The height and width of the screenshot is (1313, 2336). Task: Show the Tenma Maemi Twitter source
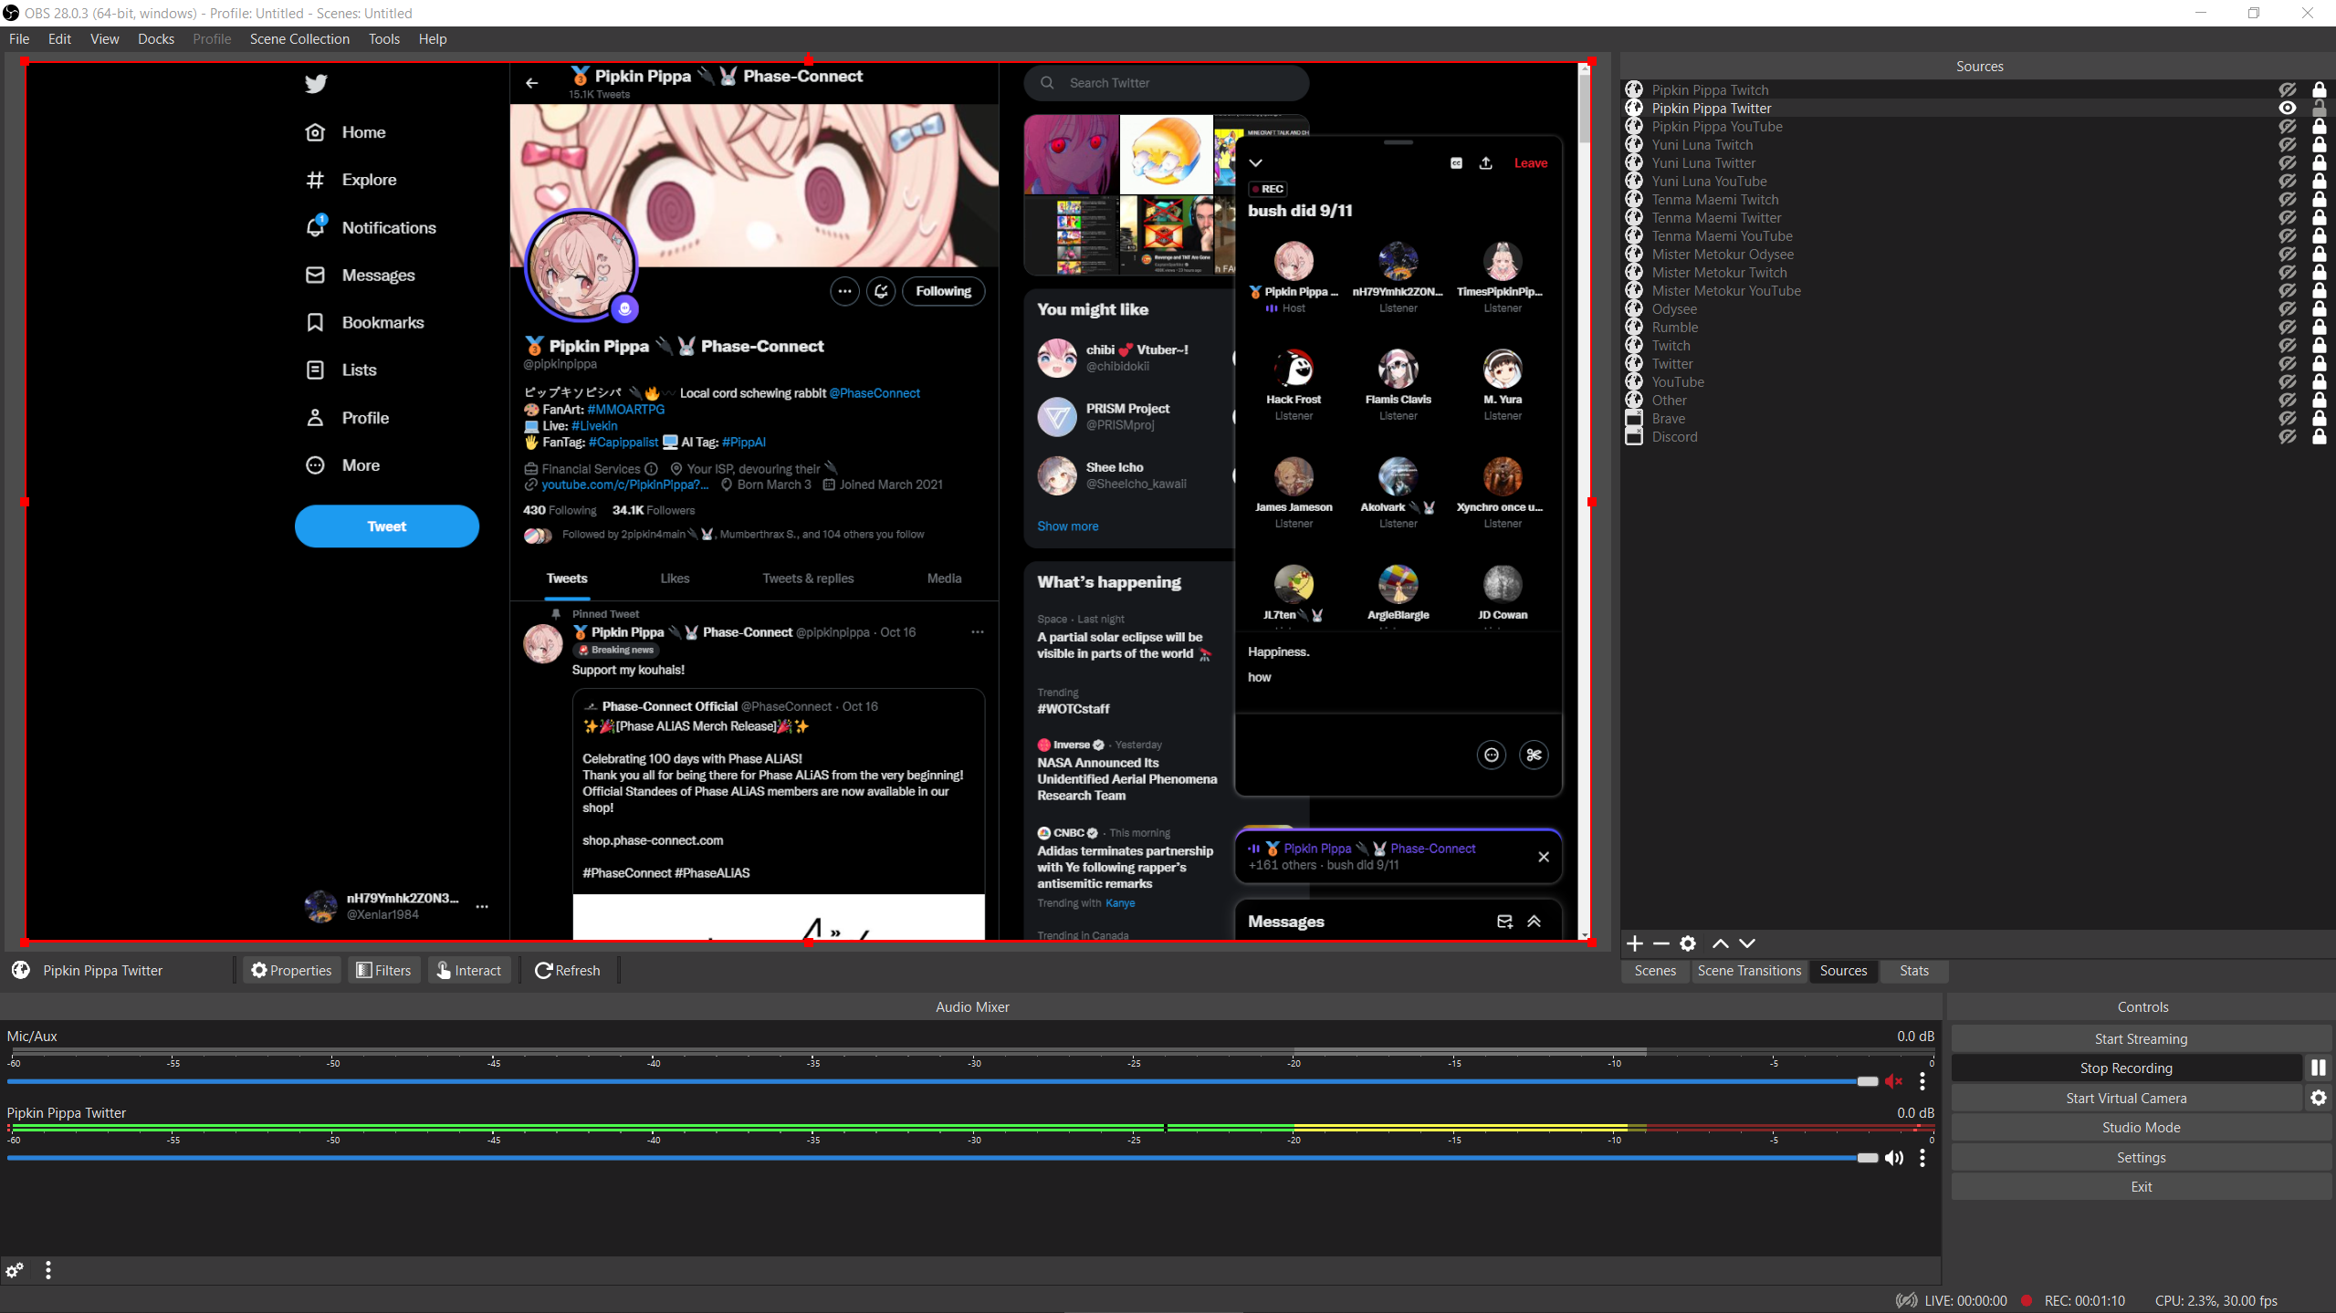[x=2288, y=217]
